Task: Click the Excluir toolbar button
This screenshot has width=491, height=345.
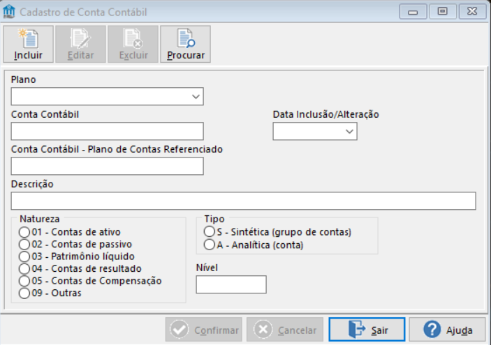Action: pos(133,44)
